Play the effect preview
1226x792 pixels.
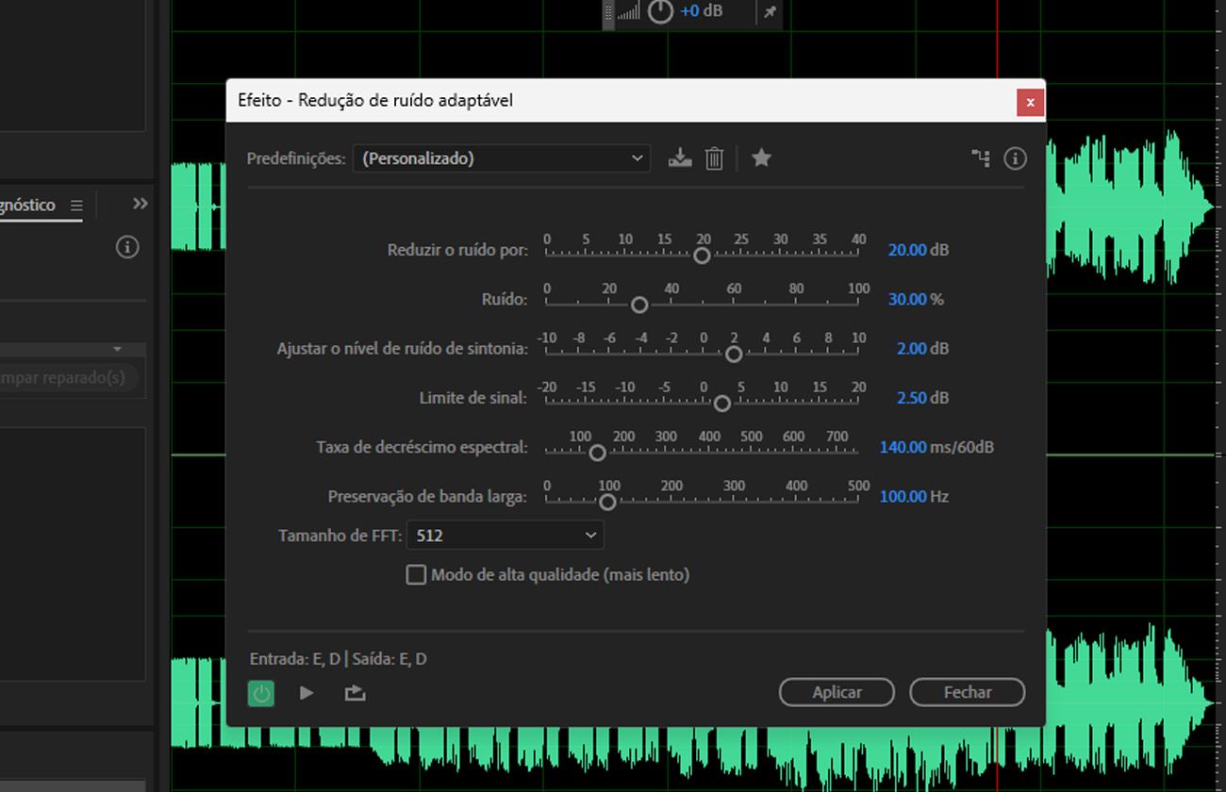[306, 693]
